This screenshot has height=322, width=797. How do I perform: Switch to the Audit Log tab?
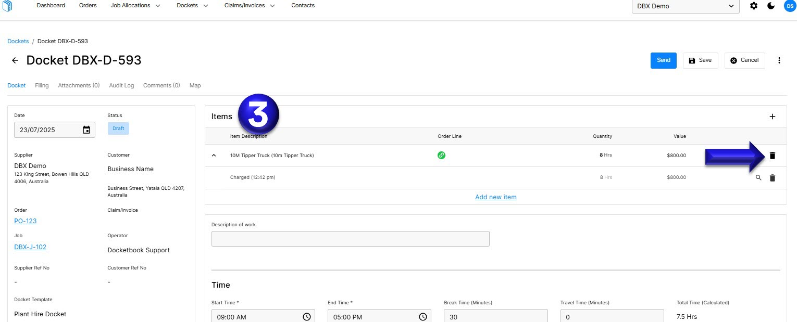pos(121,85)
